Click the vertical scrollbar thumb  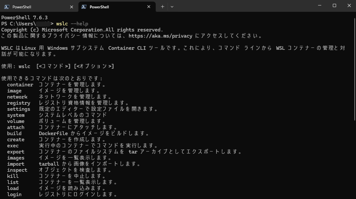(354, 68)
